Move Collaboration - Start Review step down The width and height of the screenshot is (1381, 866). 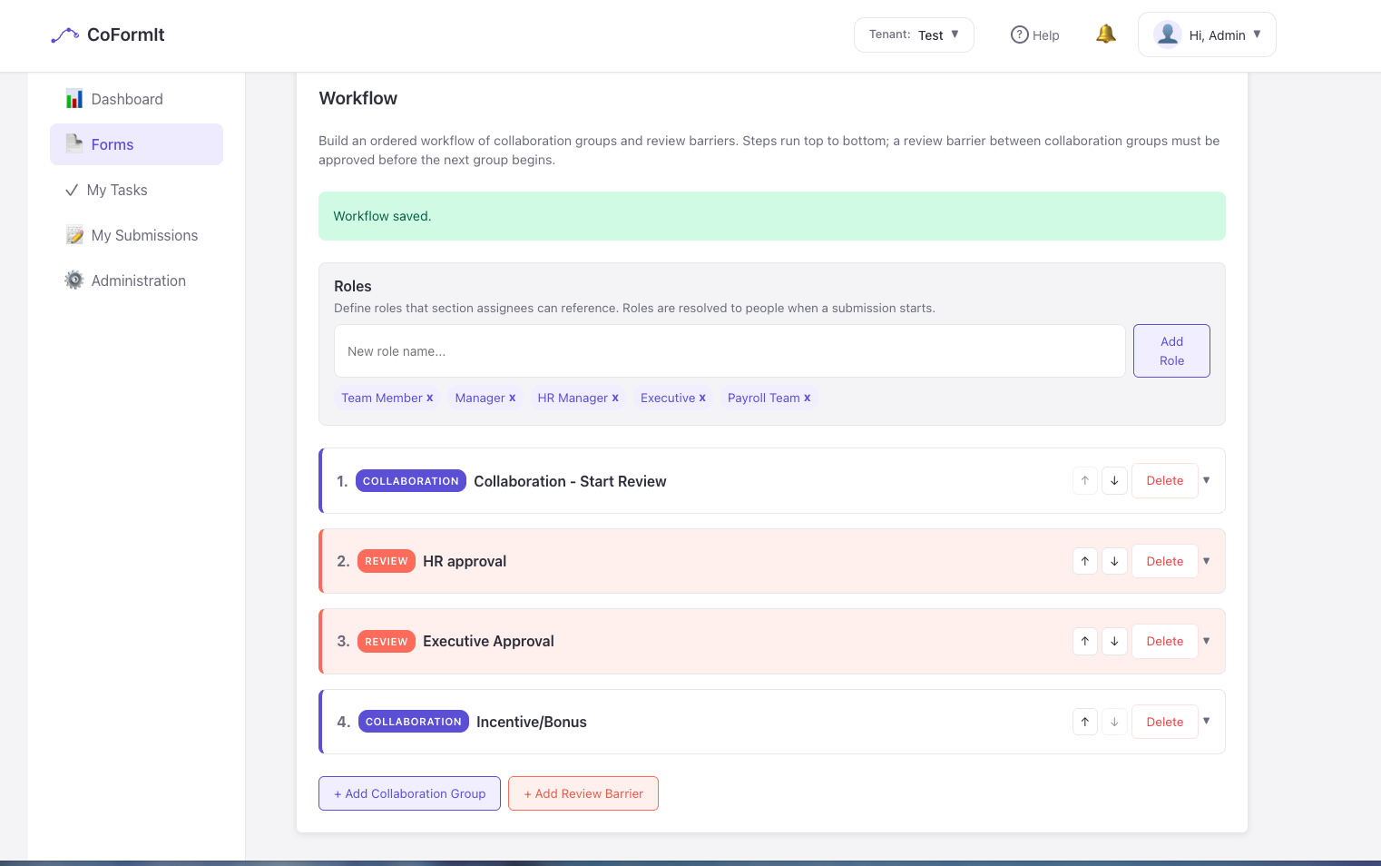[1114, 480]
